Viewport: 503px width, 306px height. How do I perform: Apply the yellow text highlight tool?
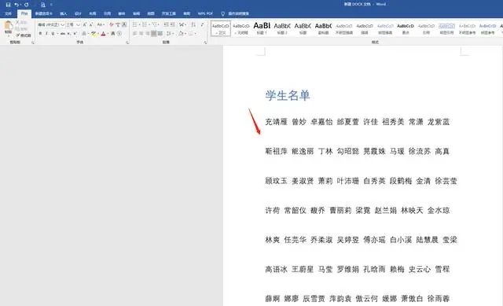pyautogui.click(x=94, y=33)
